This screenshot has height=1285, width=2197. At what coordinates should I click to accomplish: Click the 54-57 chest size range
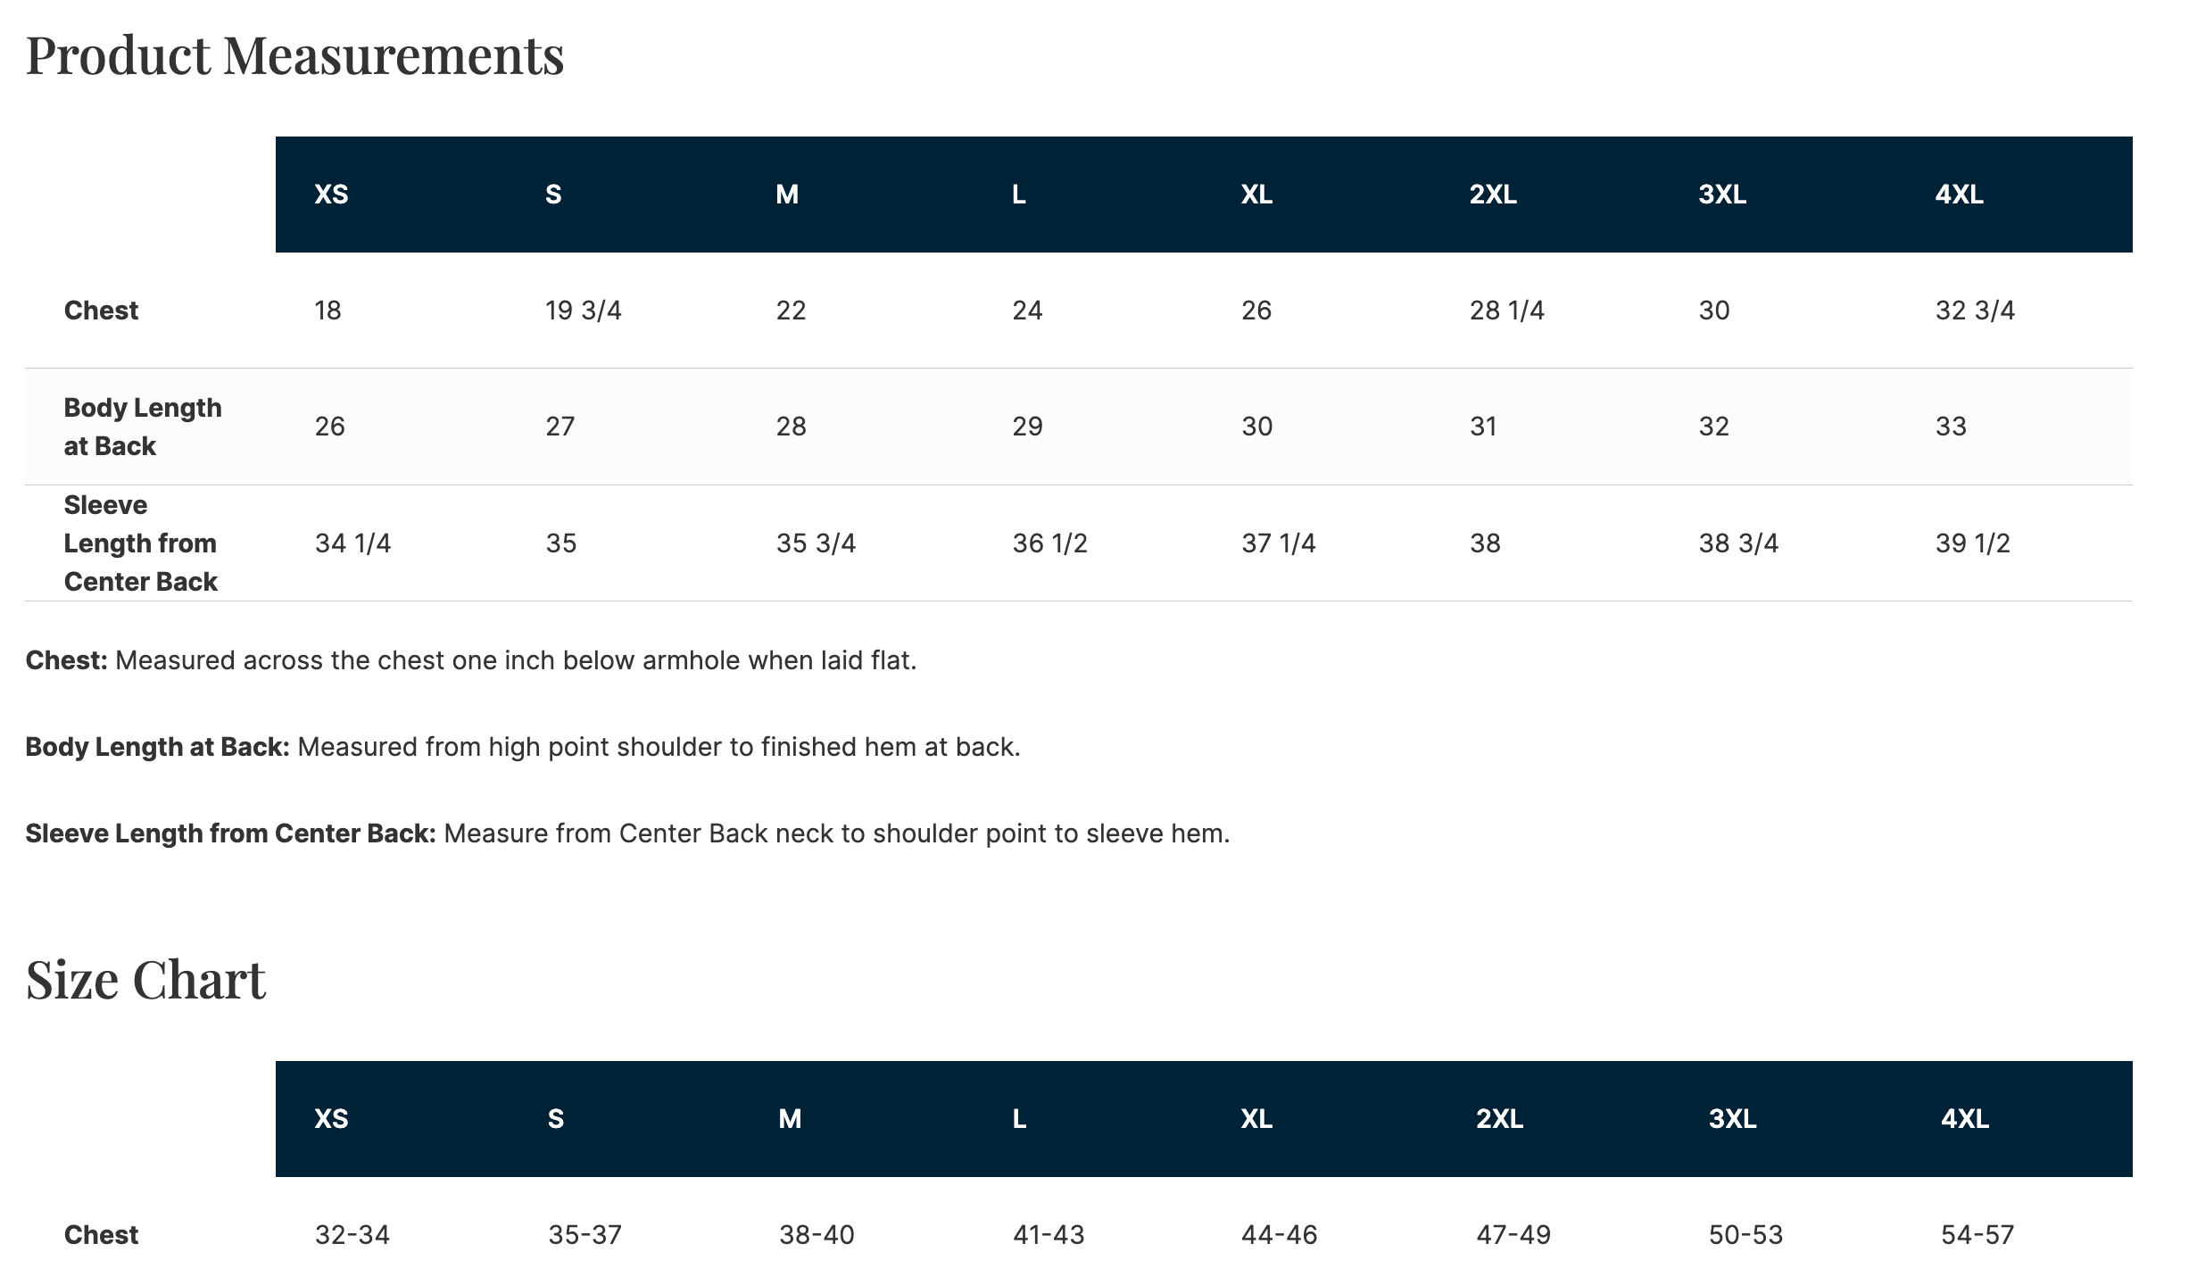(1977, 1235)
